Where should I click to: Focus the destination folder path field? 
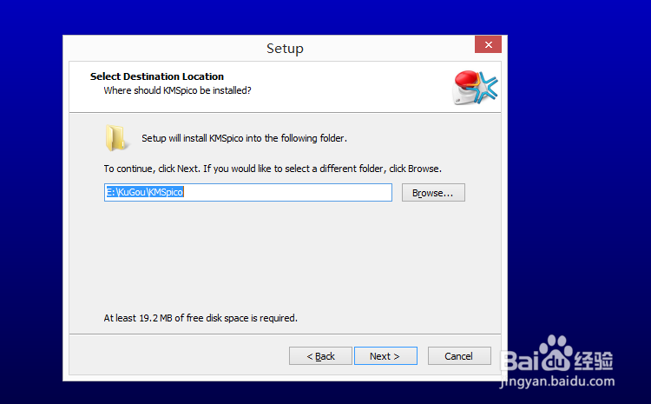[x=248, y=192]
